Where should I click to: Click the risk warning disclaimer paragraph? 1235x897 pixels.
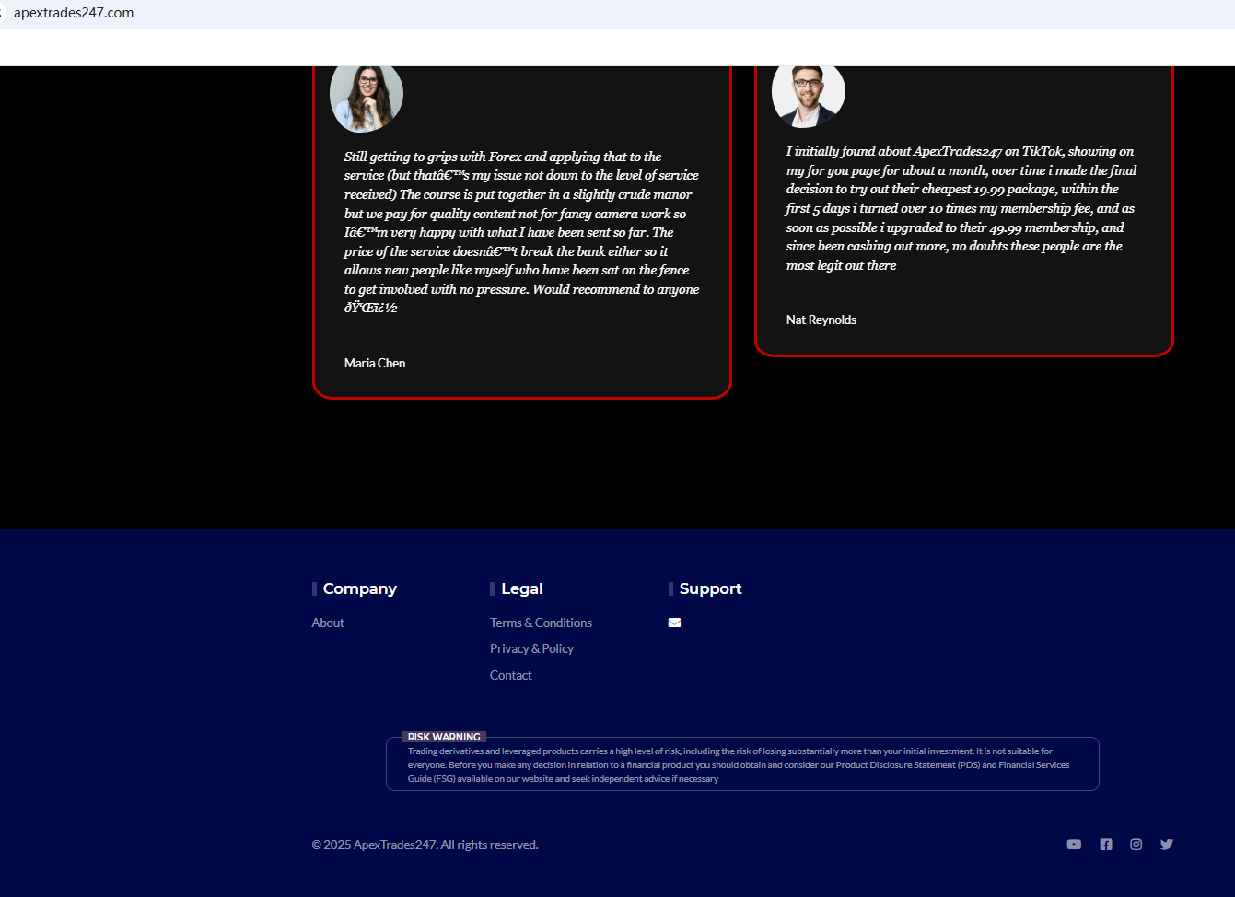739,765
